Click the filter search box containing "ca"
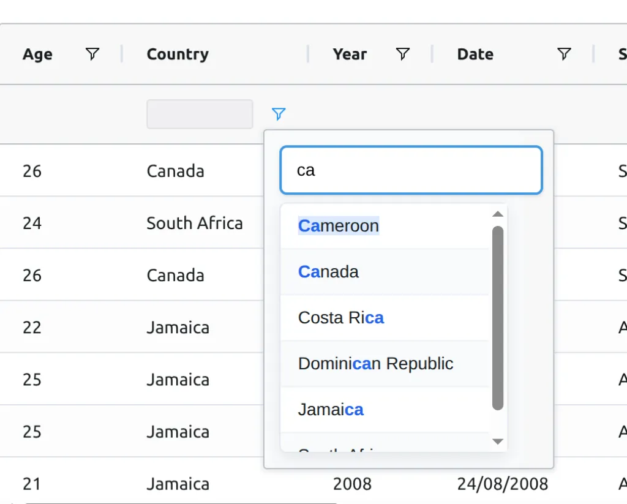Image resolution: width=627 pixels, height=504 pixels. pos(410,170)
